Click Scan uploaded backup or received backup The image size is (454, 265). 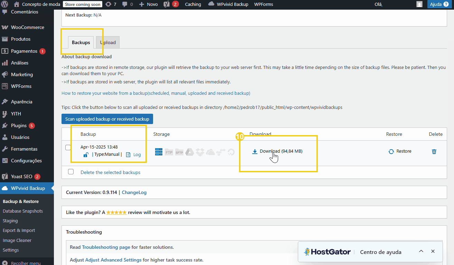107,119
